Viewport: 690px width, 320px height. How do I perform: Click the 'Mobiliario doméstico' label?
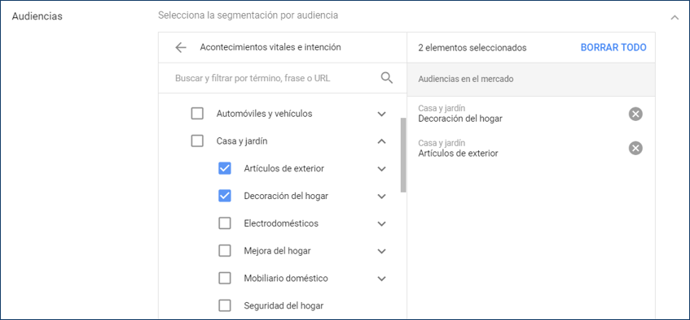click(286, 279)
